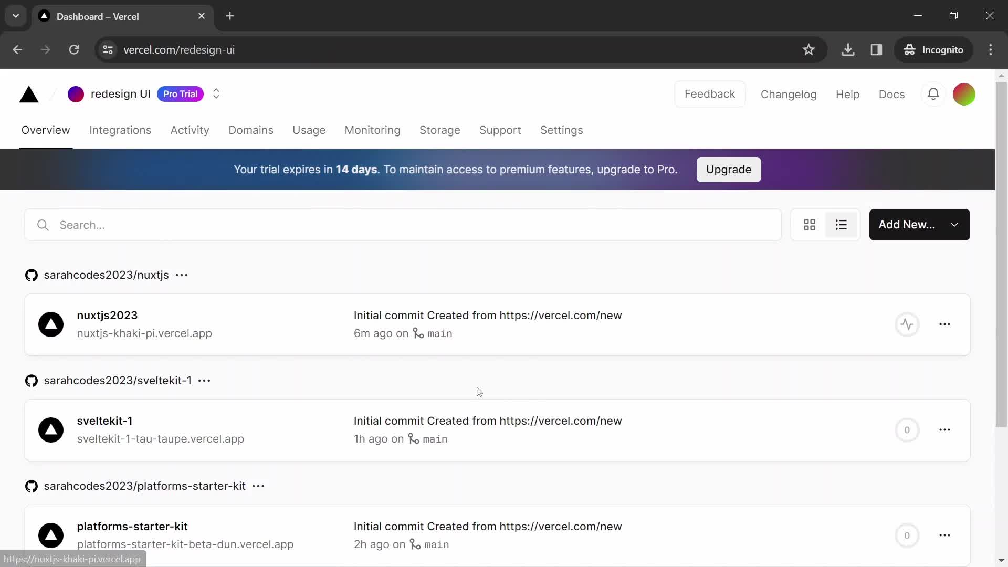Screen dimensions: 1008x567
Task: Open nuxtjs2023 activity pulse indicator
Action: click(907, 324)
